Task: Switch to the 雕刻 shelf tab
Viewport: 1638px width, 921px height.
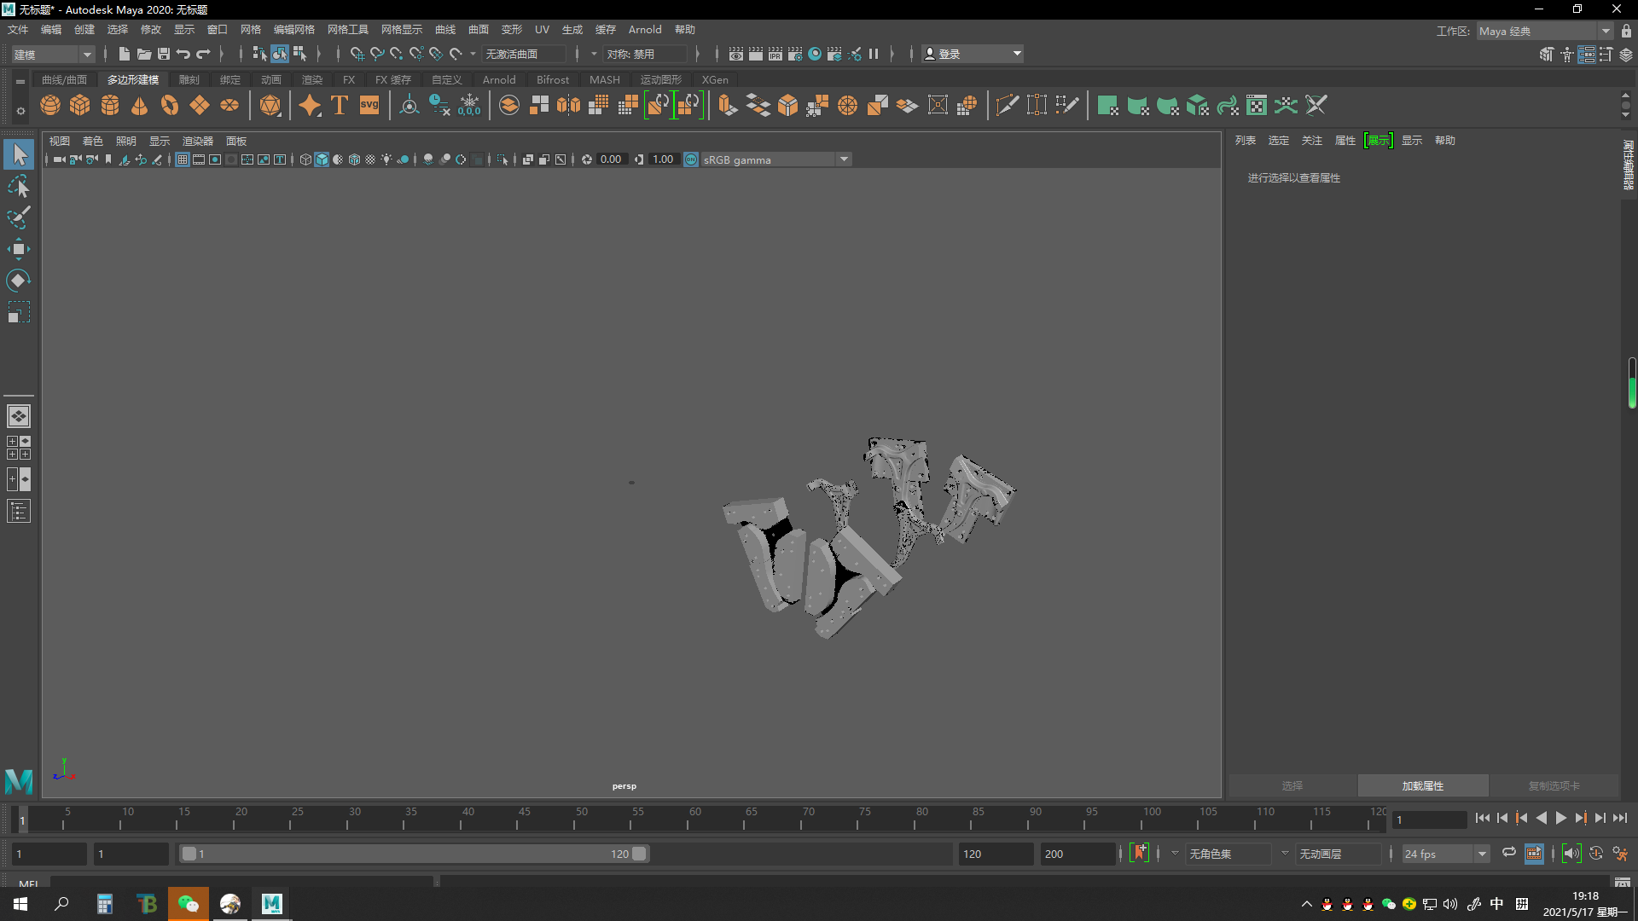Action: pyautogui.click(x=189, y=79)
